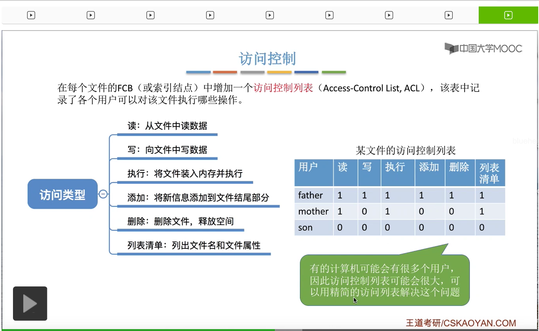Click mother row's 执行 value 1
Viewport: 539px width, 331px height.
coord(387,211)
